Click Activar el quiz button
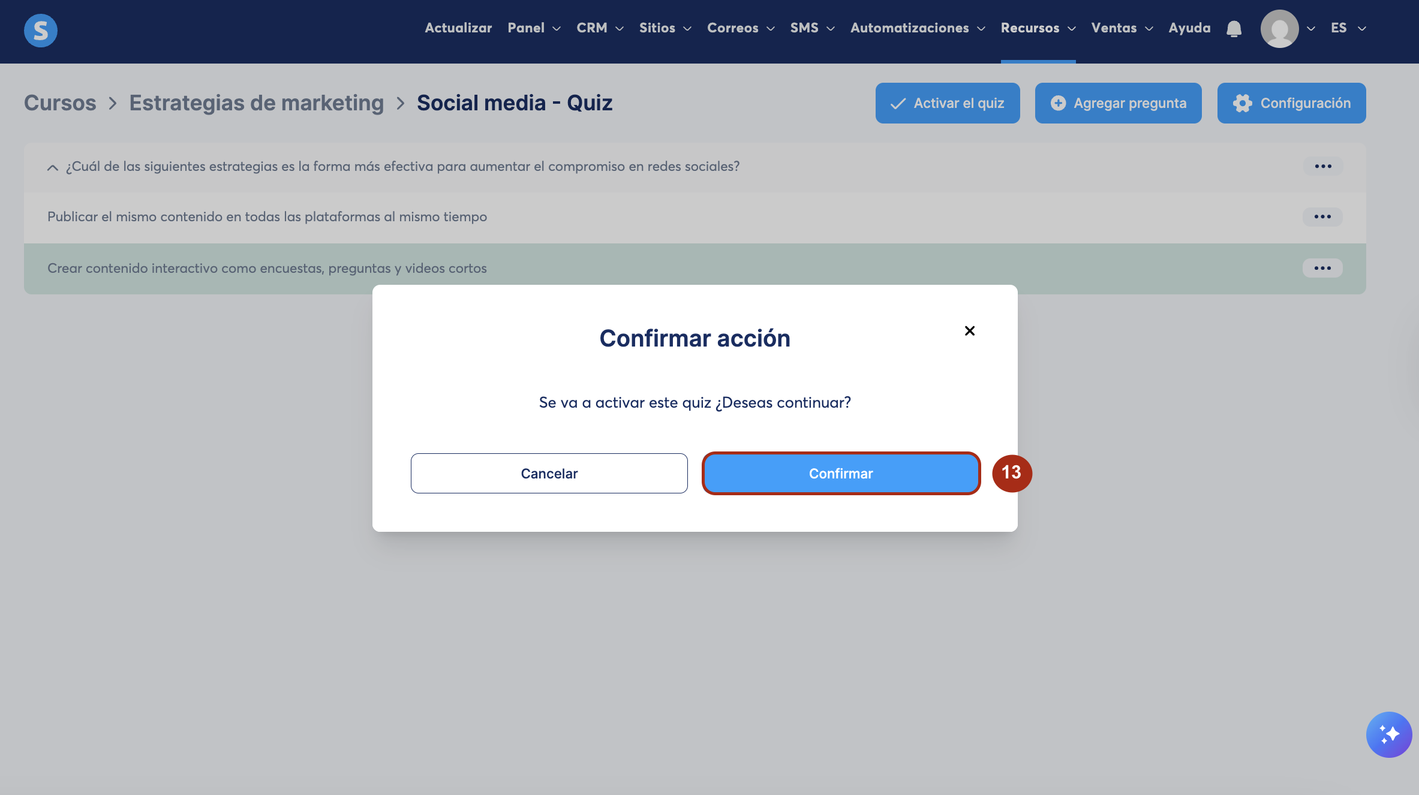The image size is (1419, 795). coord(947,103)
